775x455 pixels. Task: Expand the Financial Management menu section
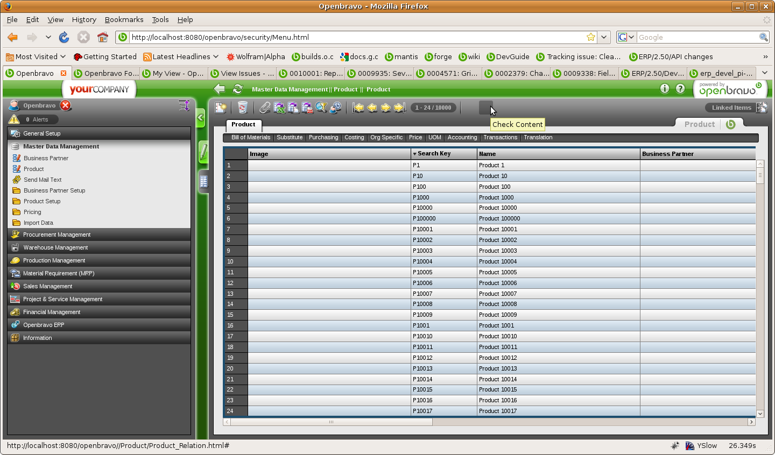(52, 312)
